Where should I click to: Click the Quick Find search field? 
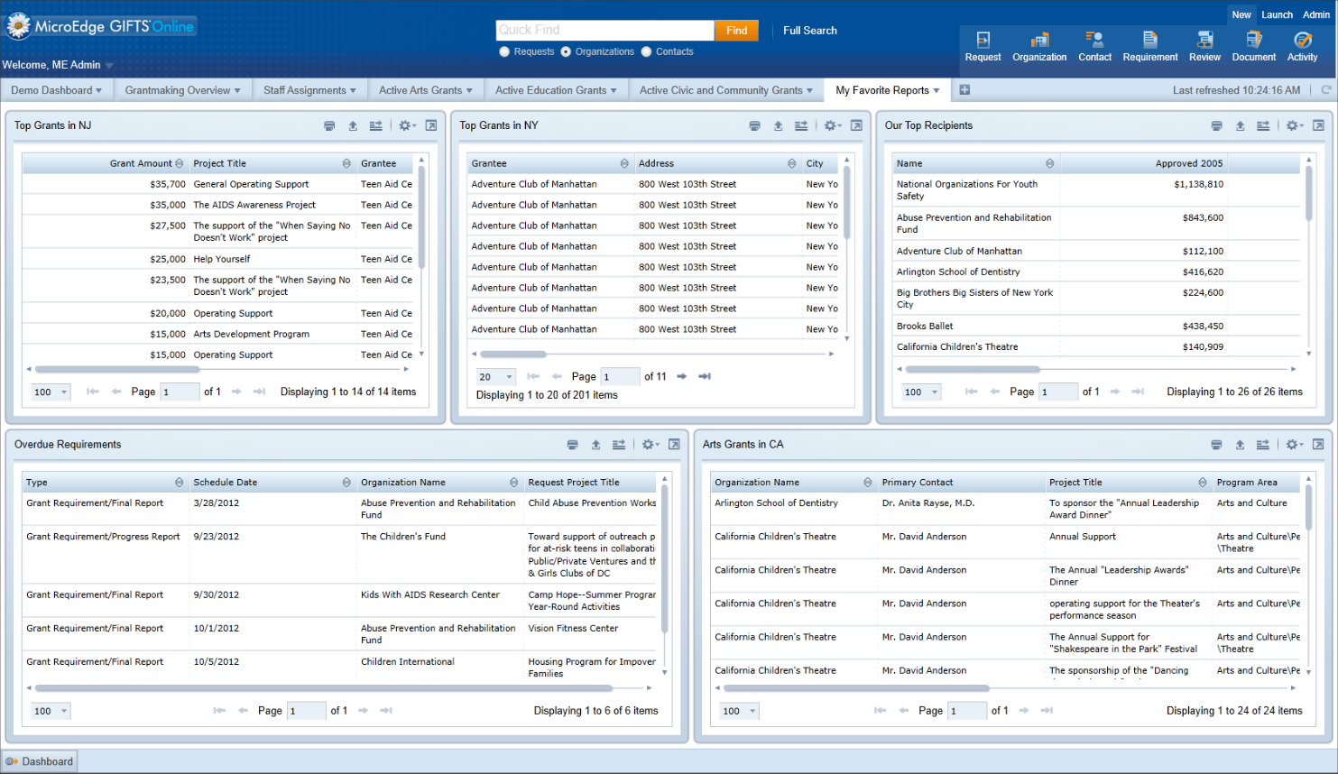click(x=604, y=31)
